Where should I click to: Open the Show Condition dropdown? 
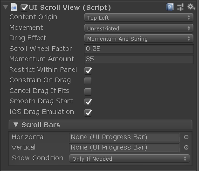point(130,158)
